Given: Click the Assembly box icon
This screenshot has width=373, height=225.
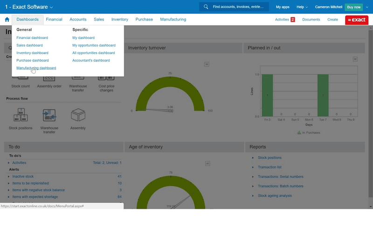Looking at the screenshot, I should (x=78, y=115).
